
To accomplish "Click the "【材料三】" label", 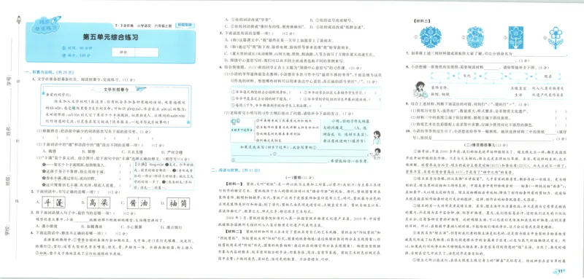I will 422,21.
